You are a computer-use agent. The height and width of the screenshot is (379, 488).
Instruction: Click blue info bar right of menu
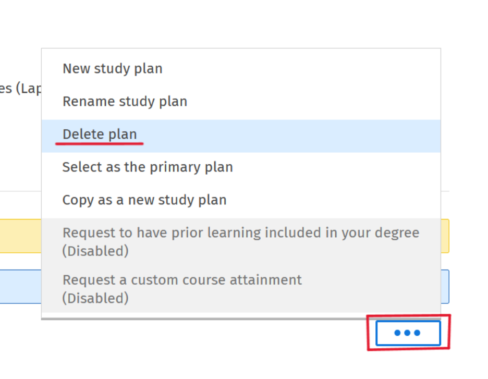tap(445, 287)
